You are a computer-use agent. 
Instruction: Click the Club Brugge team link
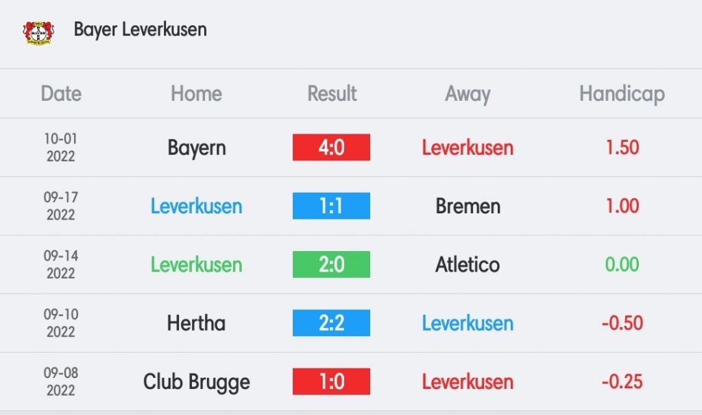click(x=196, y=381)
